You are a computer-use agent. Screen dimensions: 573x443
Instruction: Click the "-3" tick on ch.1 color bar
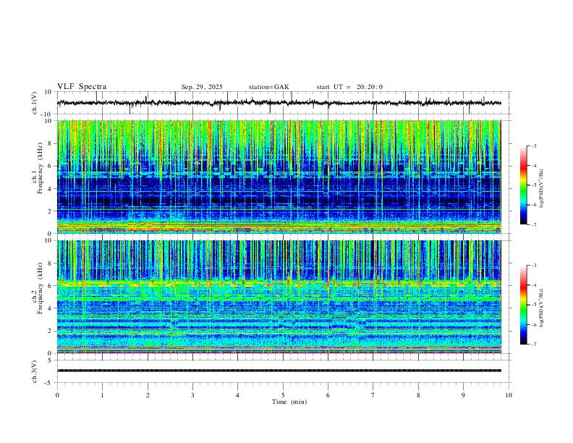pos(533,146)
